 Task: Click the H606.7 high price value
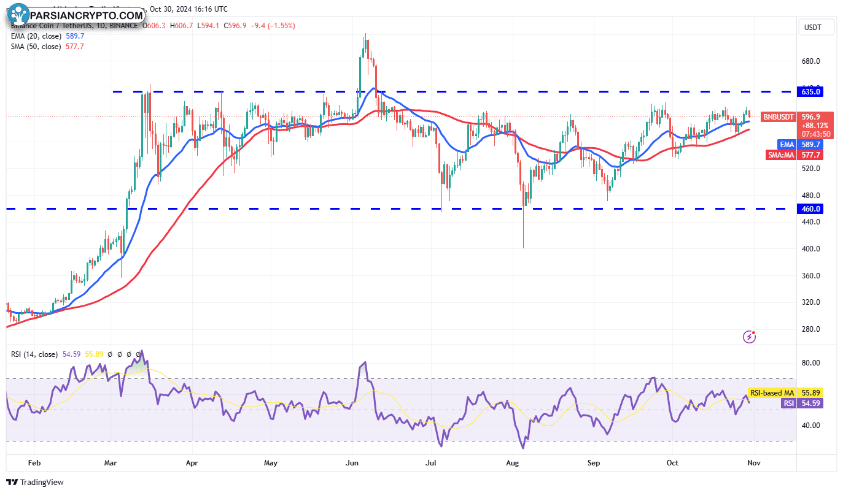point(181,26)
